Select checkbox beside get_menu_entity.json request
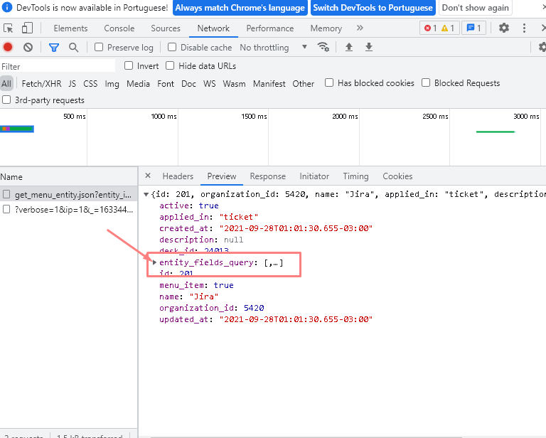The height and width of the screenshot is (438, 546). [6, 194]
